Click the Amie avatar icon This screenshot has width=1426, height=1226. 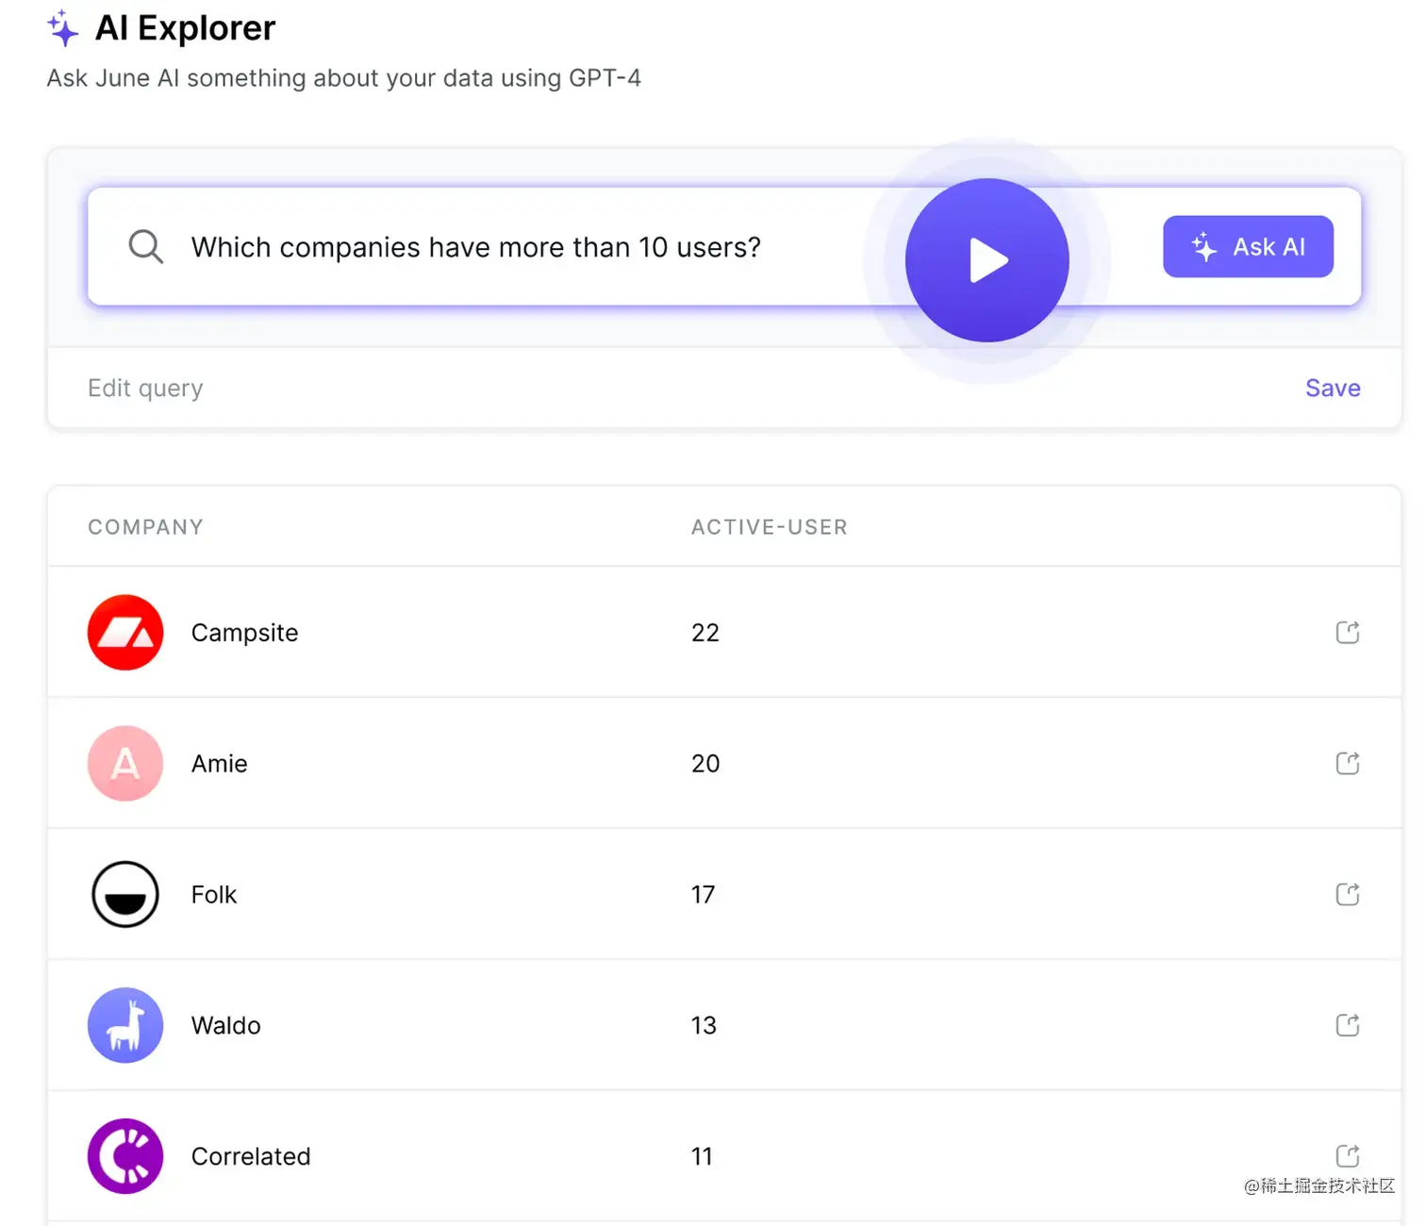tap(125, 764)
